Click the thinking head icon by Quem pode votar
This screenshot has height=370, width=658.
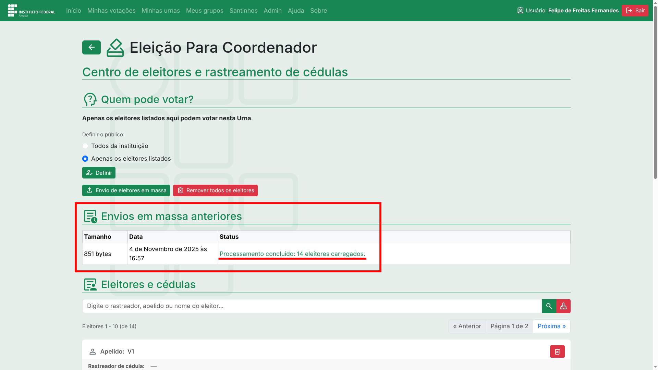coord(90,100)
